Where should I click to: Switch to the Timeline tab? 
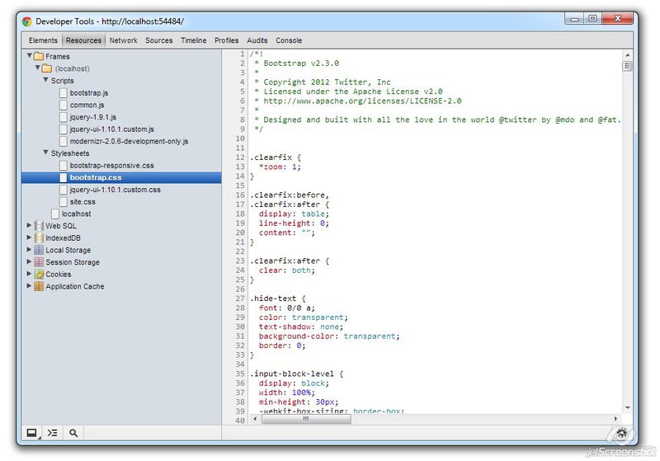pos(193,40)
